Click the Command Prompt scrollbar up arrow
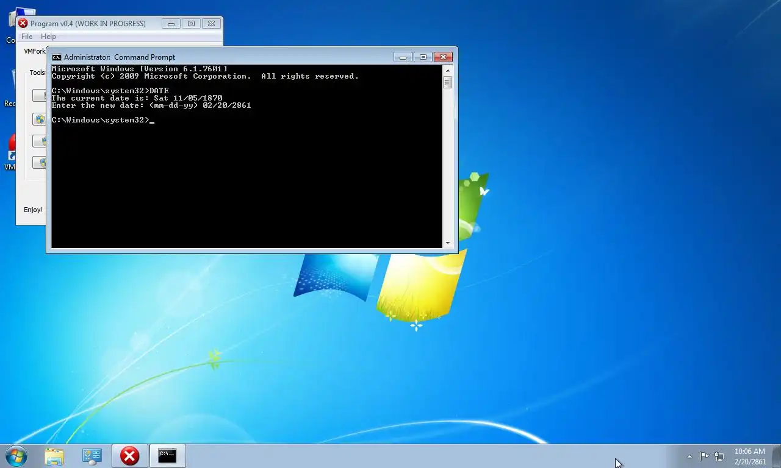 448,70
